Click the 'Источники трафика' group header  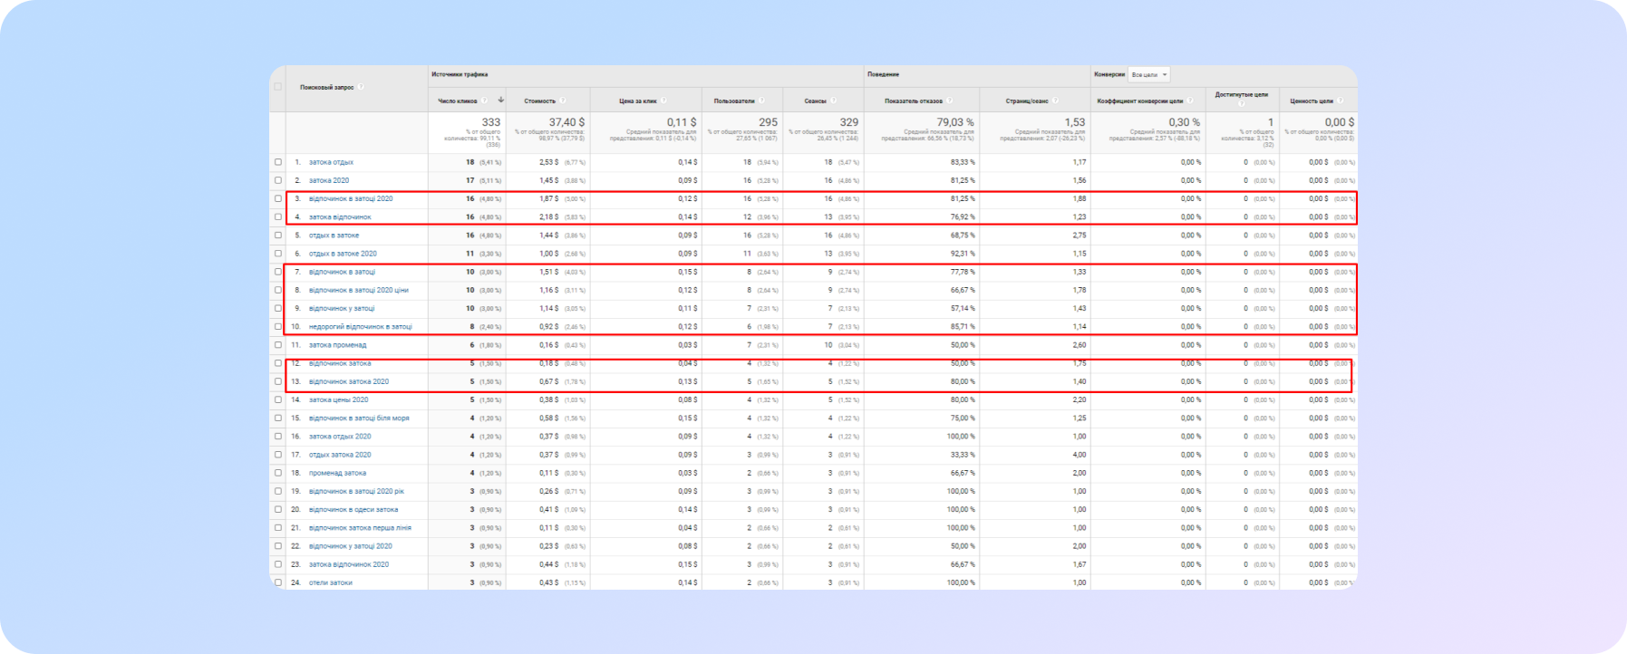pos(460,74)
